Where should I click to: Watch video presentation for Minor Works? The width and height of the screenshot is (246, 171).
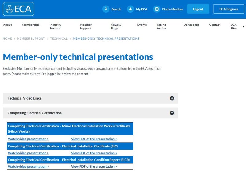click(28, 139)
